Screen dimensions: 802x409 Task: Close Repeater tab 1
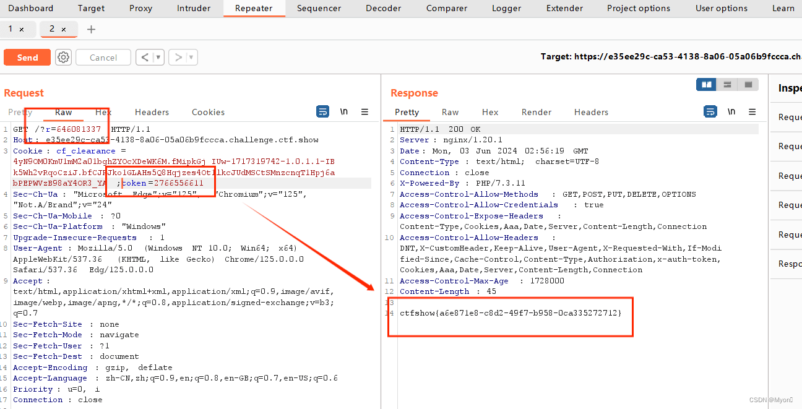[22, 29]
